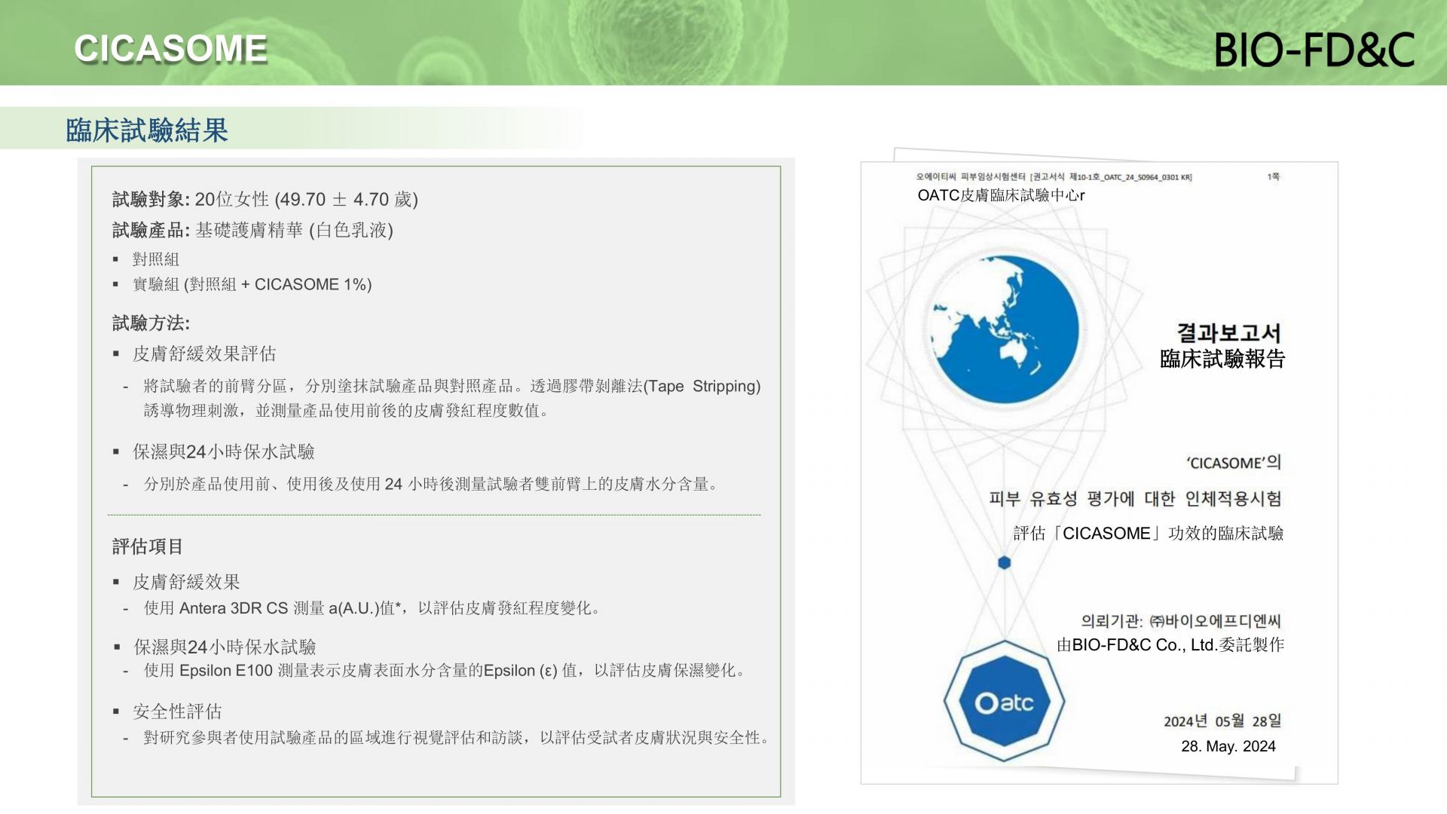Click the small blue hexagon dot
The image size is (1447, 814).
(x=1004, y=563)
